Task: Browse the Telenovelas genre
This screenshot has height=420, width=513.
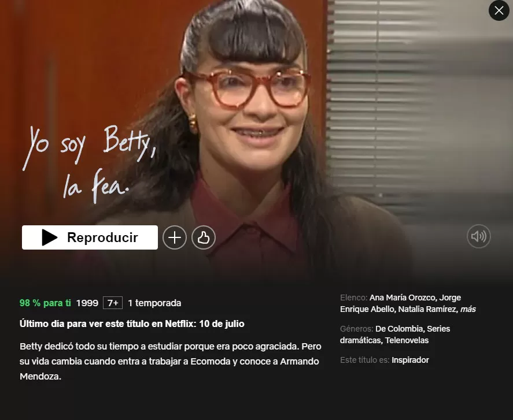Action: pos(407,340)
